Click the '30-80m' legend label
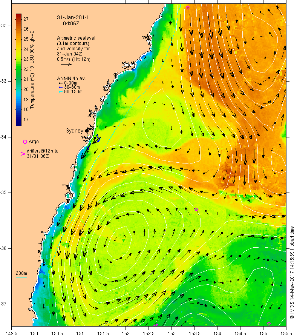The image size is (294, 336). [x=72, y=87]
